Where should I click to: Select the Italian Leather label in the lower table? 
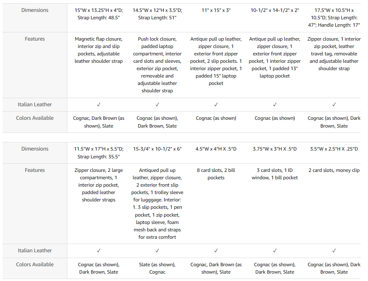(x=35, y=250)
